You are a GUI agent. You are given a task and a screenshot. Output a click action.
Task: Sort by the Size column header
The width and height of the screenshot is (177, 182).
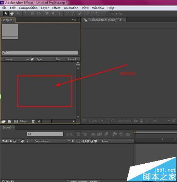tap(58, 59)
